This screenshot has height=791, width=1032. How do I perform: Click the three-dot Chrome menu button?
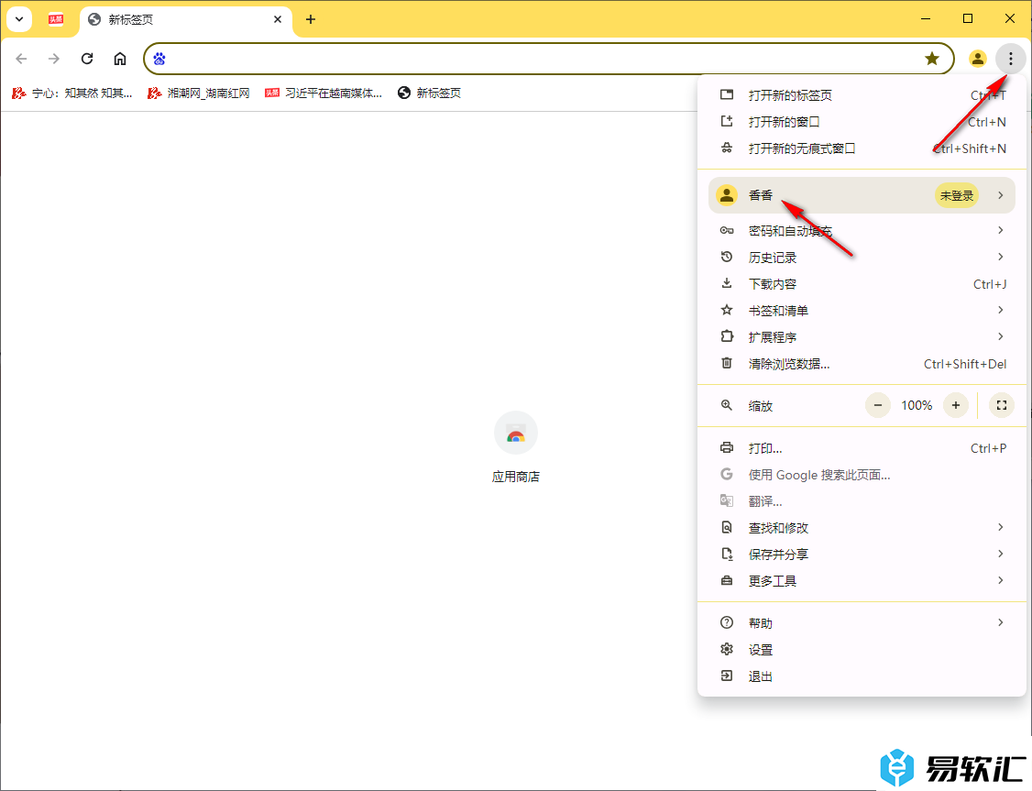(1010, 59)
